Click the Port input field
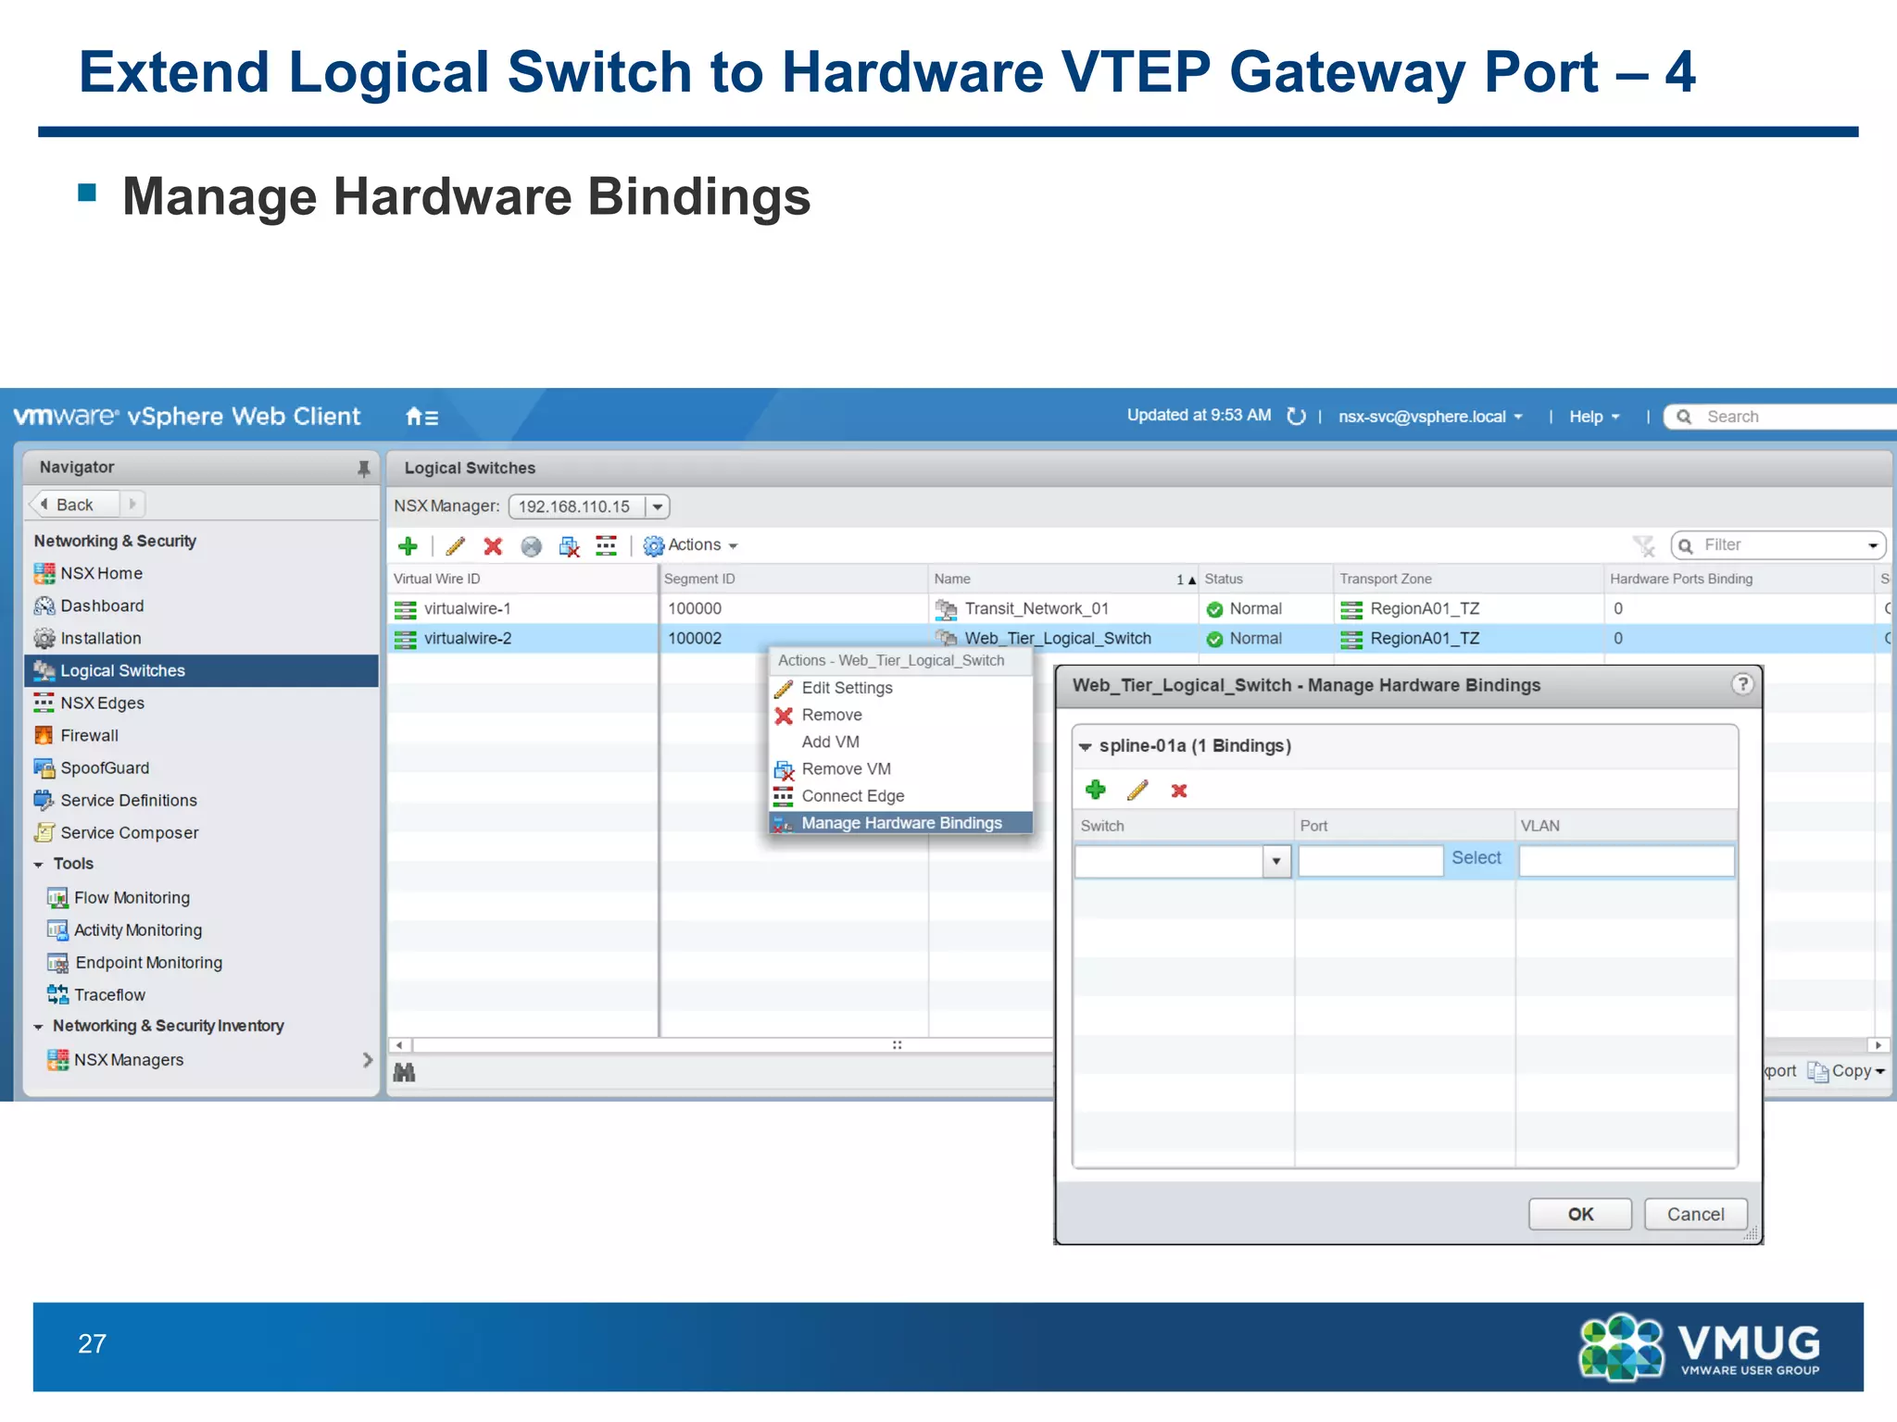1897x1422 pixels. pos(1370,861)
